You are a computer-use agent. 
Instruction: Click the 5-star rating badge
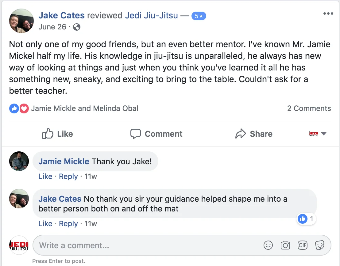pos(199,16)
